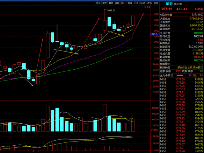Select the 指数量比 value 1.15

(201, 64)
